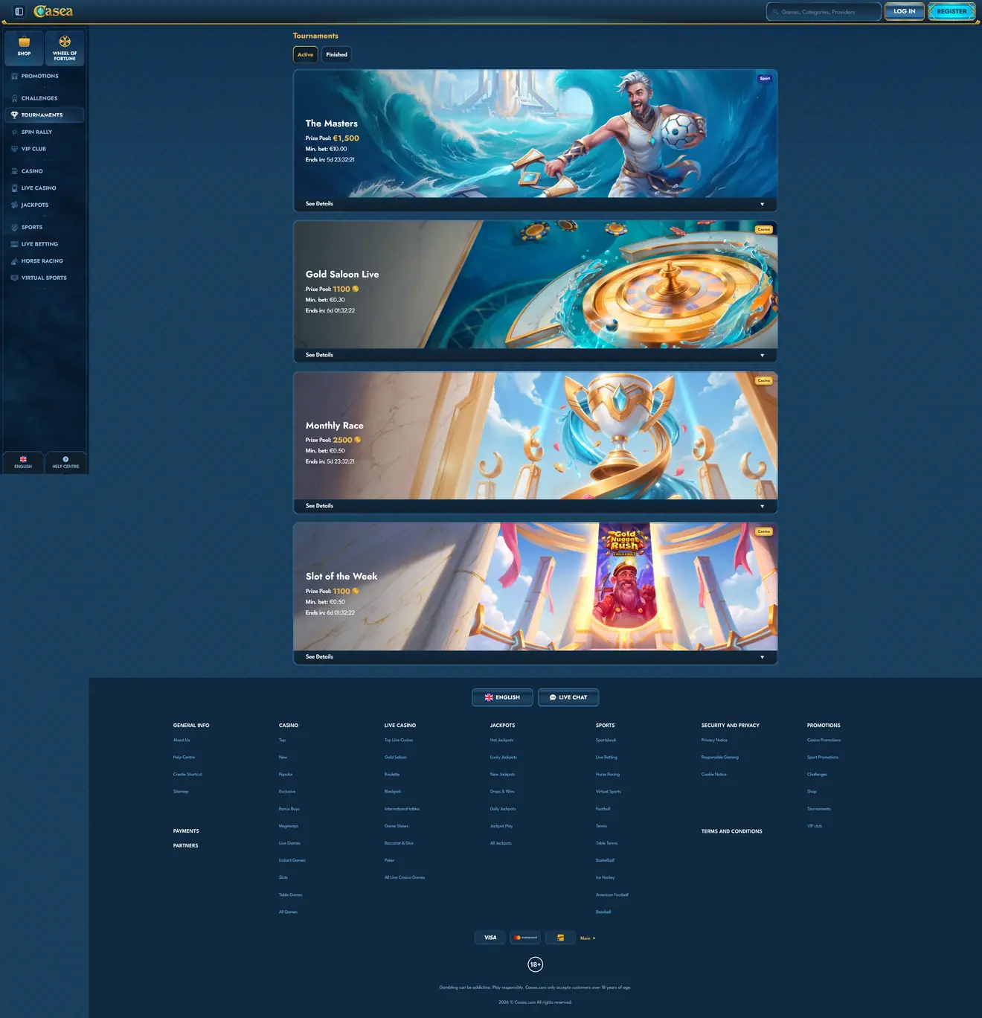Click the yellow card payment icon
The width and height of the screenshot is (982, 1018).
560,938
